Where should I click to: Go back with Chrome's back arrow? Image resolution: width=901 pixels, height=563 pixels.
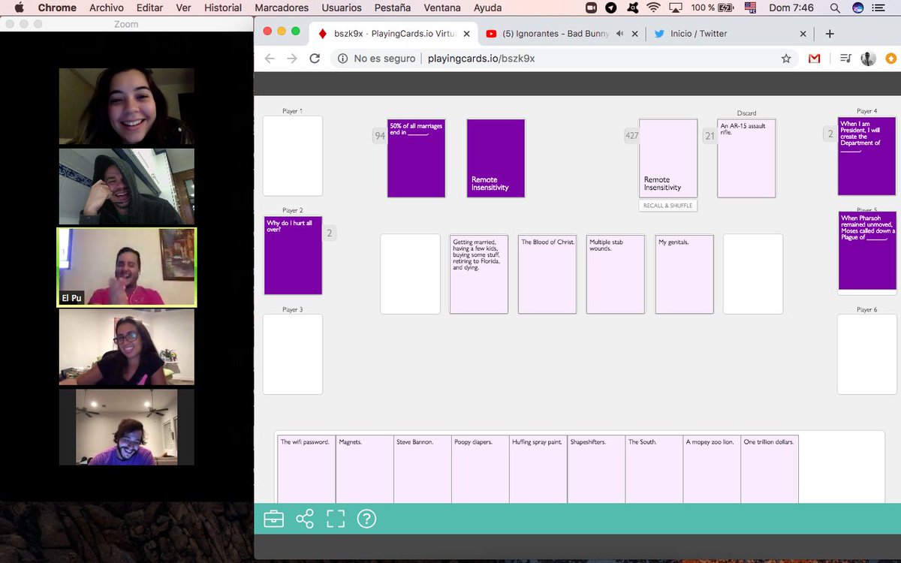click(270, 59)
